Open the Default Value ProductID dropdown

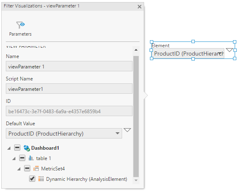point(64,134)
